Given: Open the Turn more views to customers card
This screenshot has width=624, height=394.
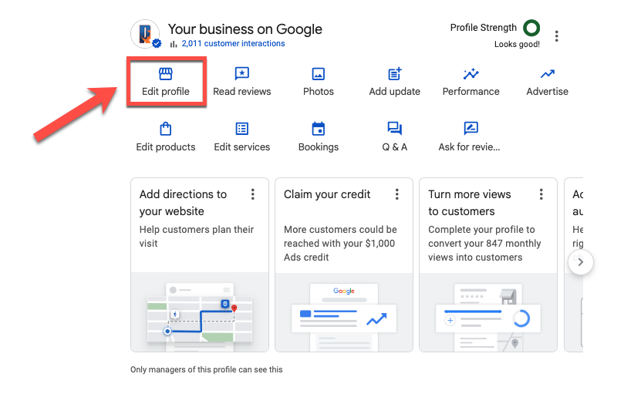Looking at the screenshot, I should click(x=488, y=265).
